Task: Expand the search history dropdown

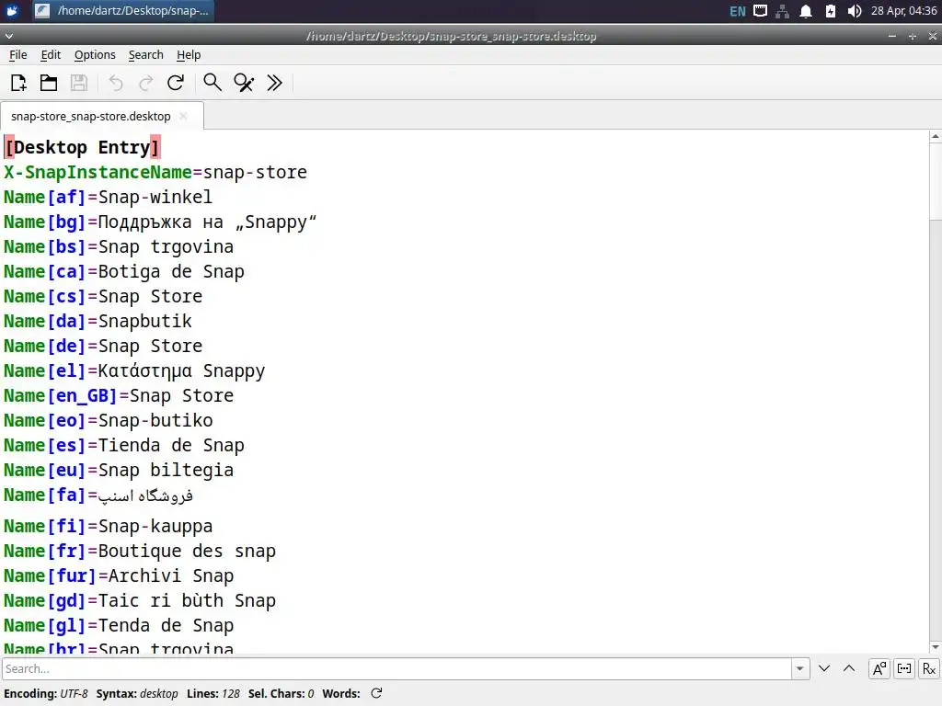Action: [x=800, y=668]
